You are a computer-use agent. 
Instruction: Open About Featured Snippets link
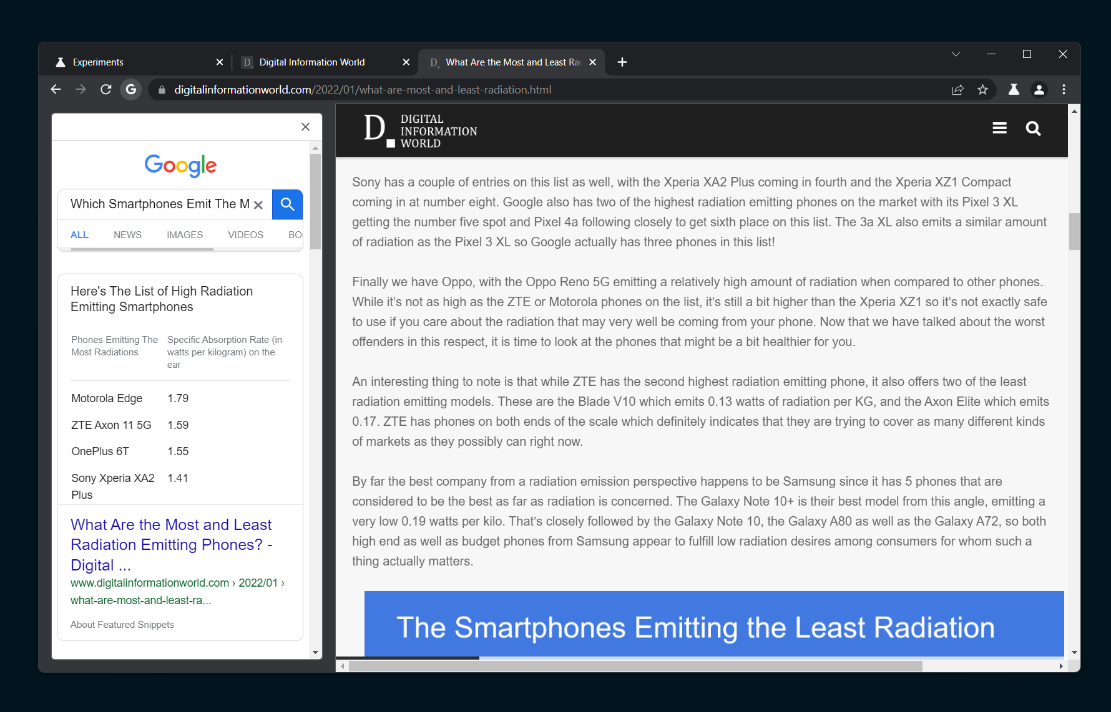pos(122,625)
